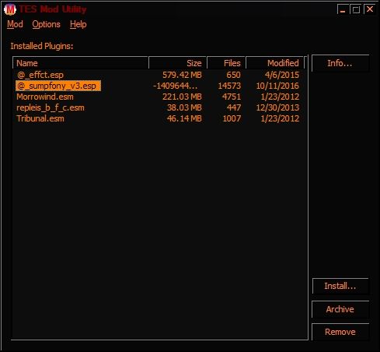Image resolution: width=380 pixels, height=352 pixels.
Task: Click the 4/6/2015 modified date
Action: click(282, 75)
